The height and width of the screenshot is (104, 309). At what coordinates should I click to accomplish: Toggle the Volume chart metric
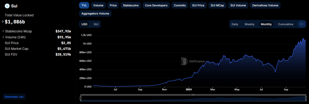(98, 5)
